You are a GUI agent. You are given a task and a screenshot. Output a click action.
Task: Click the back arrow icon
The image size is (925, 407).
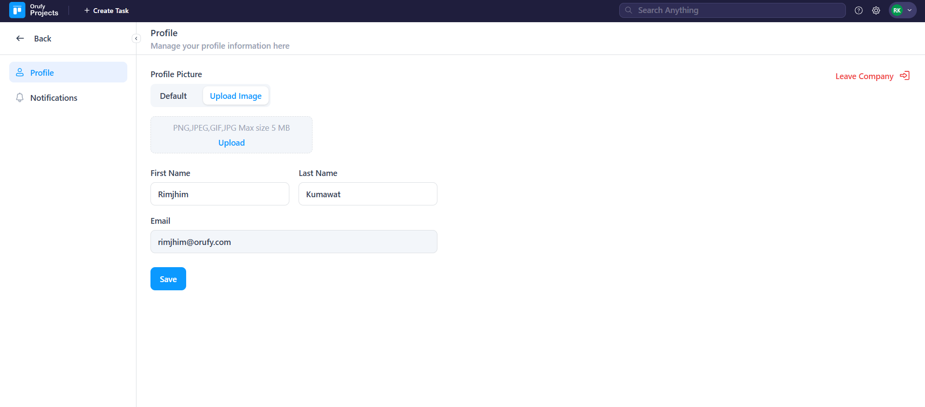point(20,39)
